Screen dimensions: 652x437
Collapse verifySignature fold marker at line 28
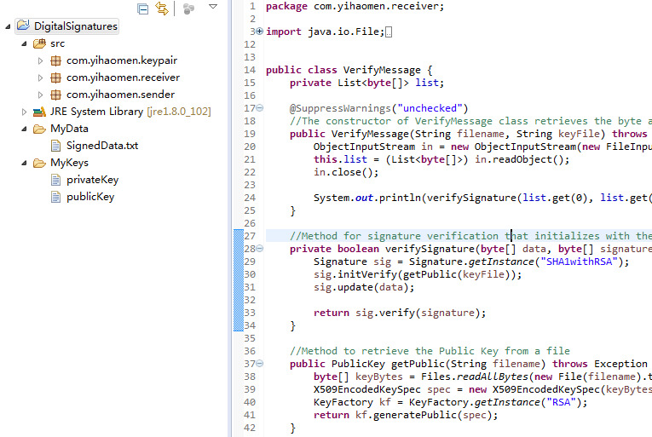(260, 249)
